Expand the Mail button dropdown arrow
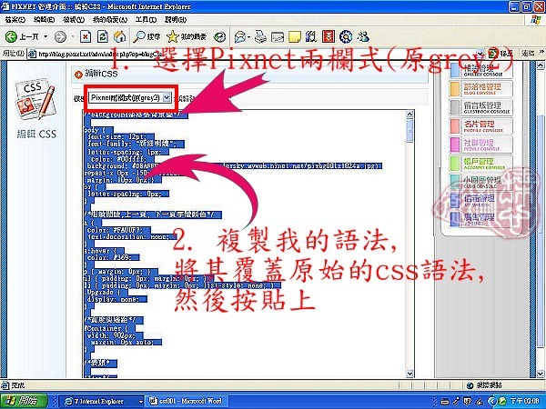This screenshot has height=409, width=546. [x=249, y=36]
